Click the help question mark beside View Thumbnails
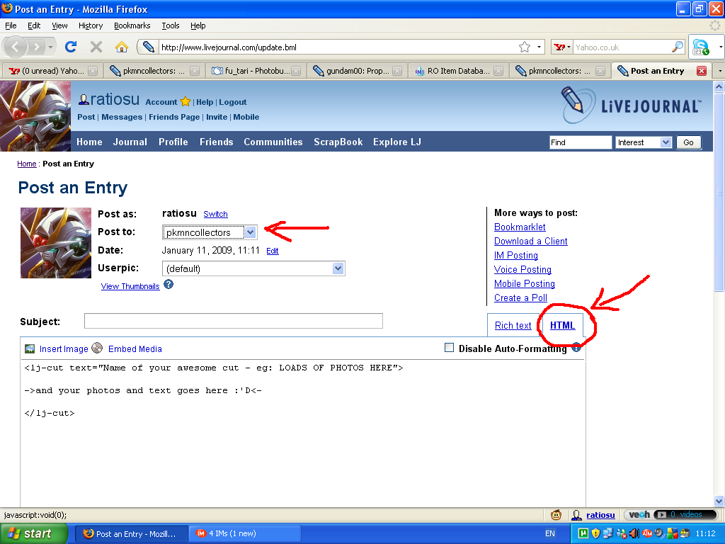 tap(169, 285)
